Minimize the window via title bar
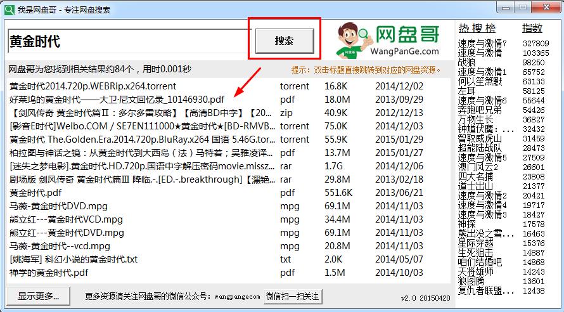The height and width of the screenshot is (312, 564). point(504,8)
